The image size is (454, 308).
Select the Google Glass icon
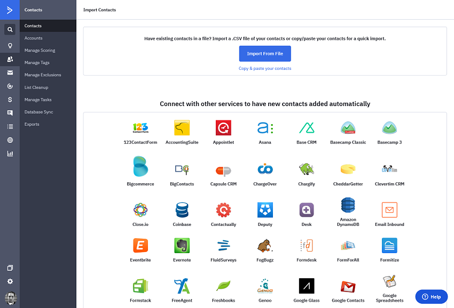307,286
